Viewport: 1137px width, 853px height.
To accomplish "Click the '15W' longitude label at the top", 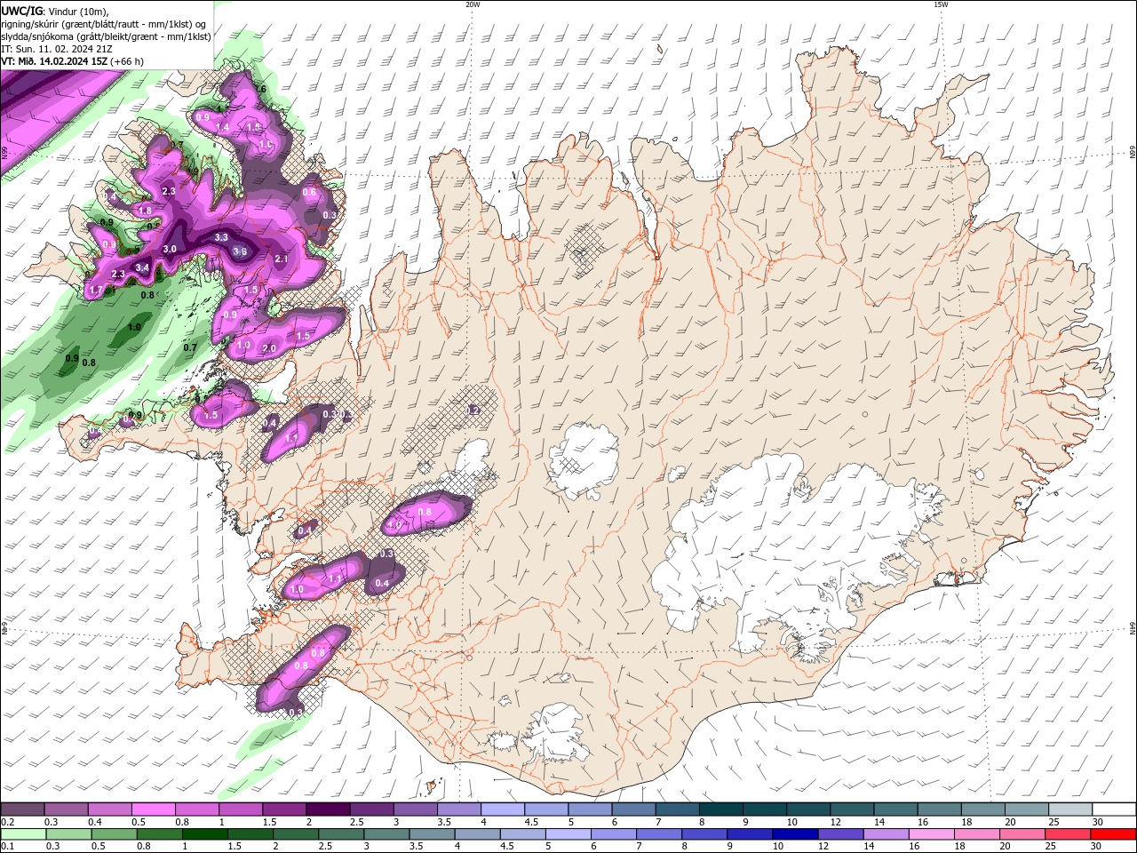I will click(x=941, y=4).
